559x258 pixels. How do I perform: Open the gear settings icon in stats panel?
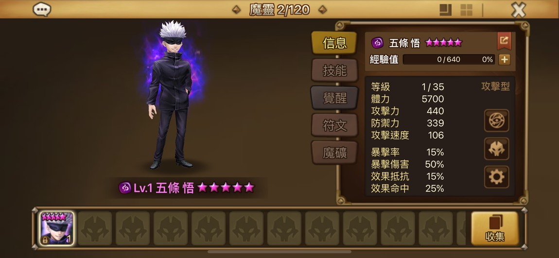tap(496, 177)
